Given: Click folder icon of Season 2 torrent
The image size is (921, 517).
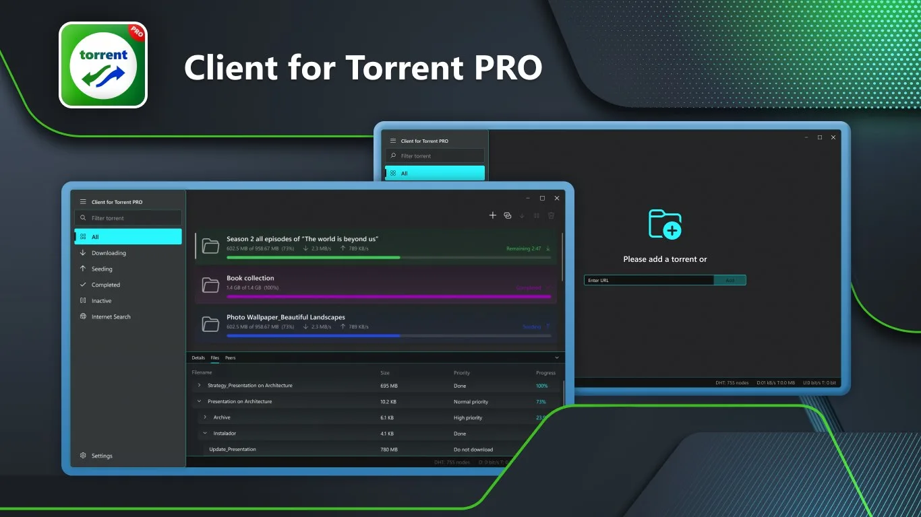Looking at the screenshot, I should coord(211,246).
